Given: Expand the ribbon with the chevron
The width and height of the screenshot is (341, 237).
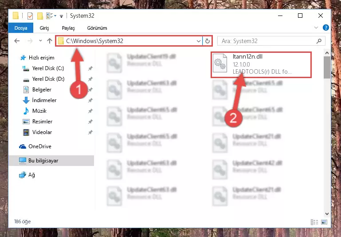Looking at the screenshot, I should point(316,28).
